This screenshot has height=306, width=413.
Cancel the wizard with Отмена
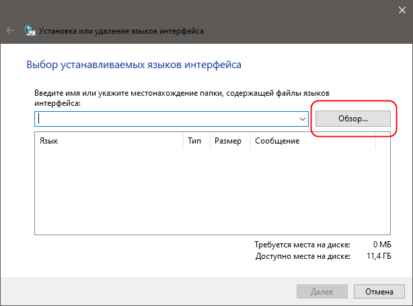tap(379, 291)
